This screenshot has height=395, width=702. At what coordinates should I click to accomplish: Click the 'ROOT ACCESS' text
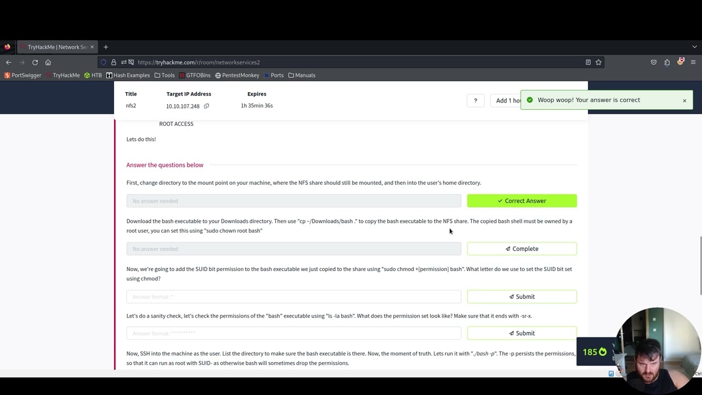click(x=176, y=124)
